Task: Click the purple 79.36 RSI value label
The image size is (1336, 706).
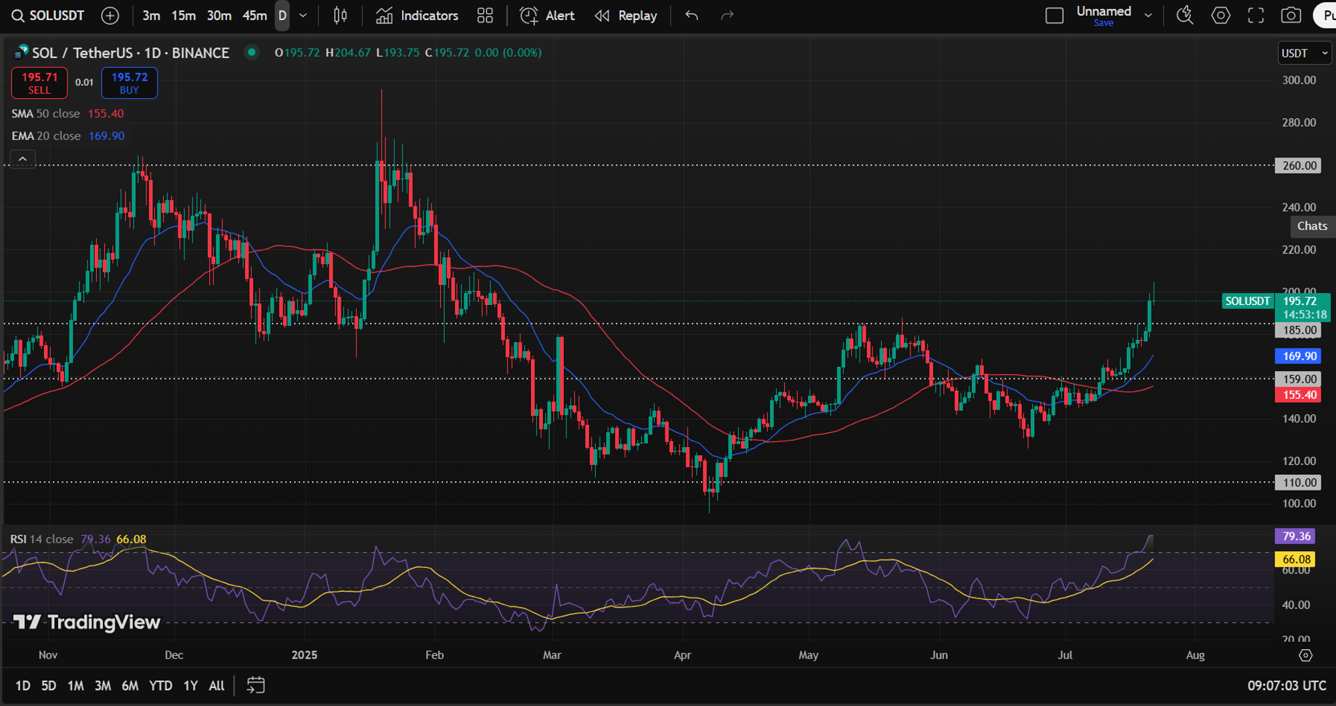Action: (1296, 537)
